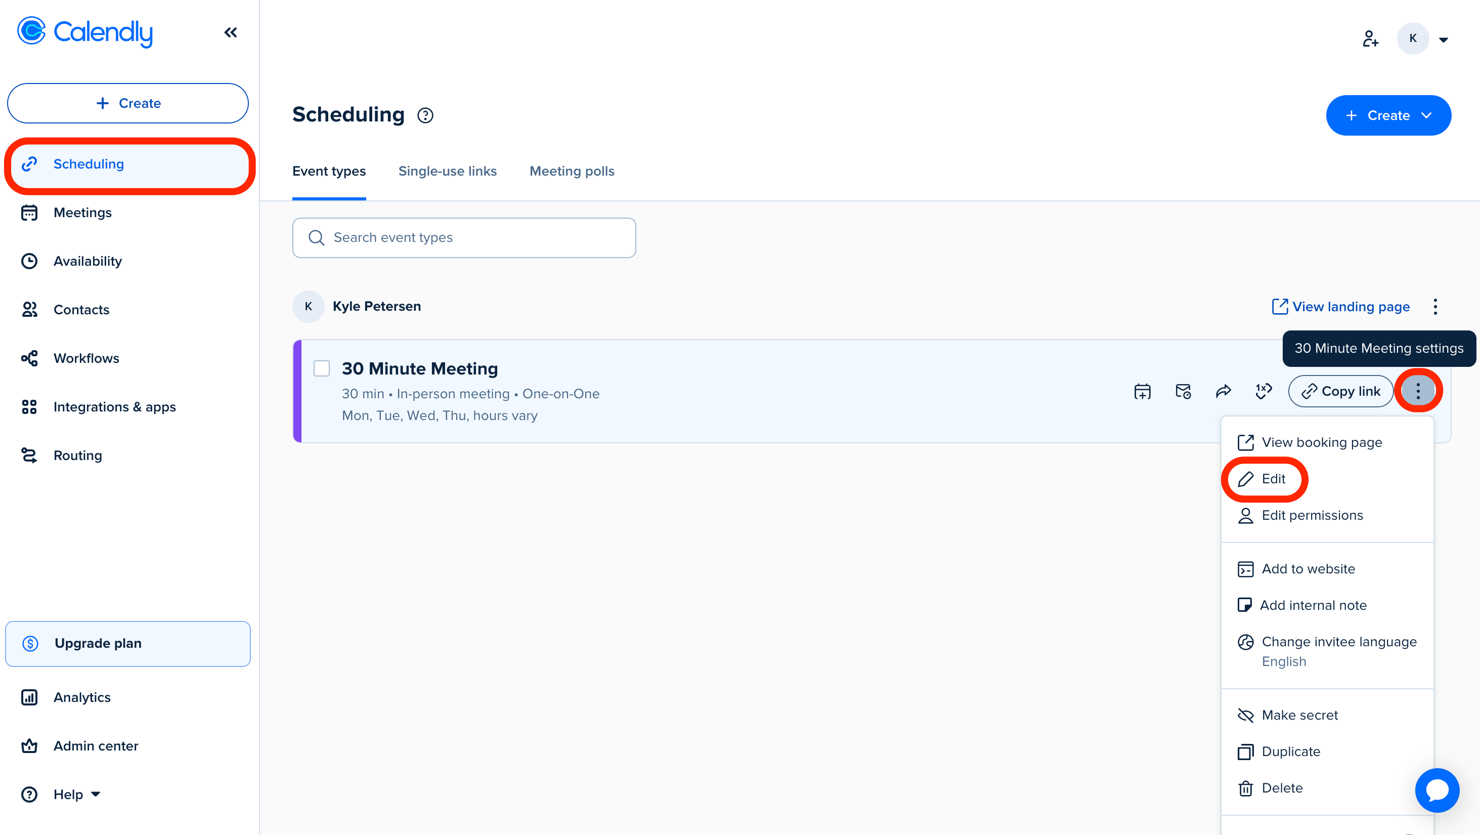Collapse the sidebar with double-chevron icon
The width and height of the screenshot is (1480, 835).
pyautogui.click(x=230, y=33)
